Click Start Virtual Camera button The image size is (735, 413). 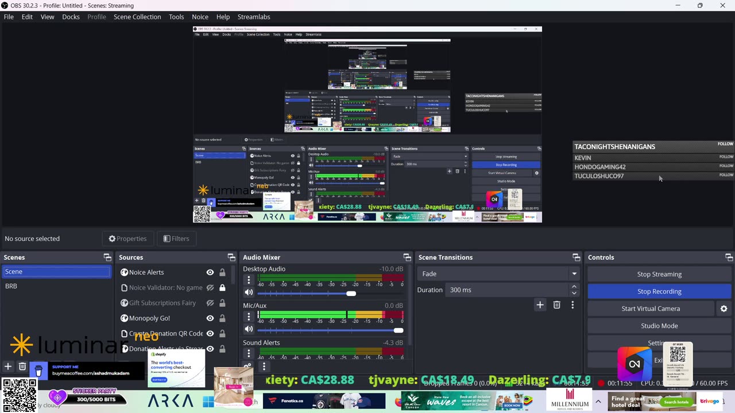pyautogui.click(x=651, y=309)
